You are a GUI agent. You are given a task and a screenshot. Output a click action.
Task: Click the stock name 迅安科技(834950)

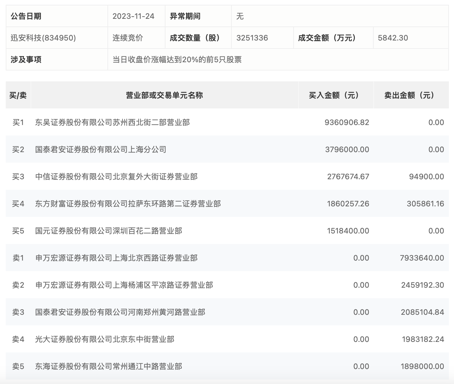43,38
